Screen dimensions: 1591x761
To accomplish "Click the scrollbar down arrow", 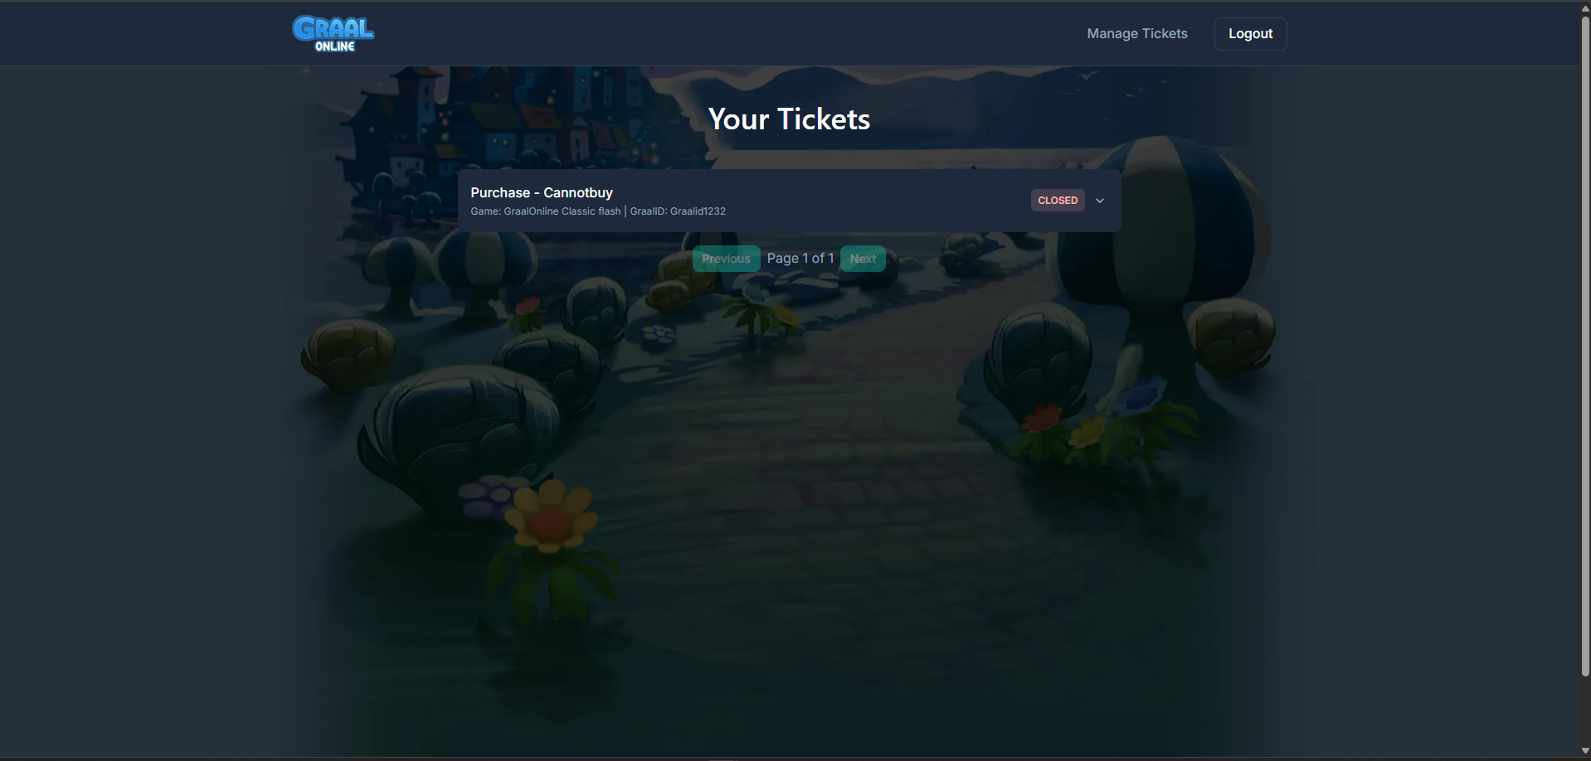I will point(1585,751).
